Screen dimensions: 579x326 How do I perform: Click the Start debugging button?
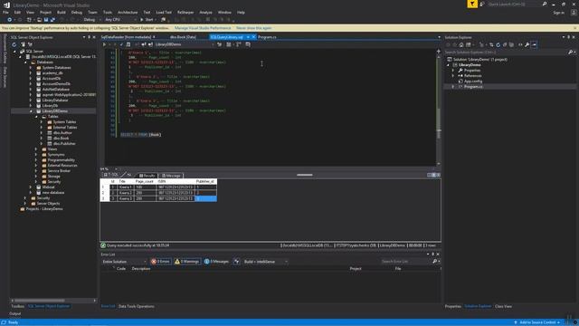coord(147,20)
